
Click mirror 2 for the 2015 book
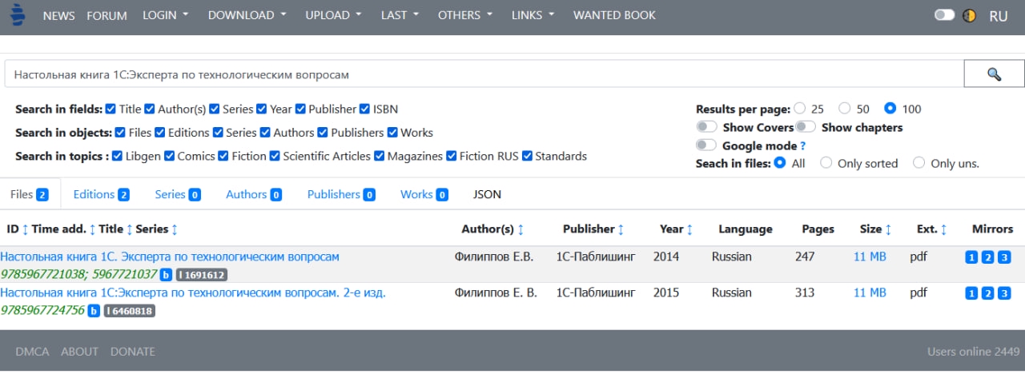987,293
